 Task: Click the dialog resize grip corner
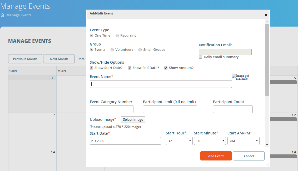point(267,165)
